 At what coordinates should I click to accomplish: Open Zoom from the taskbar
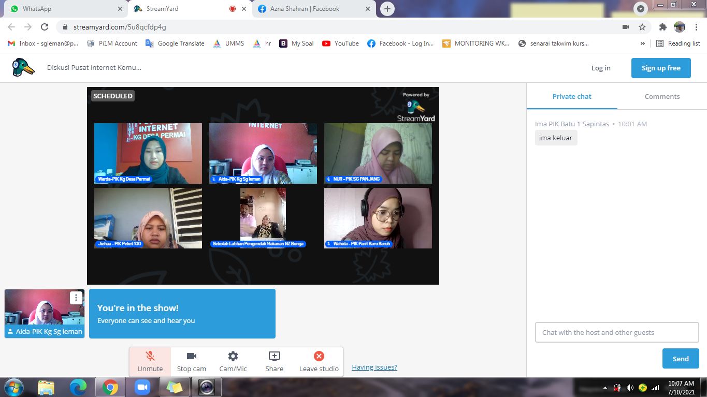[x=141, y=387]
